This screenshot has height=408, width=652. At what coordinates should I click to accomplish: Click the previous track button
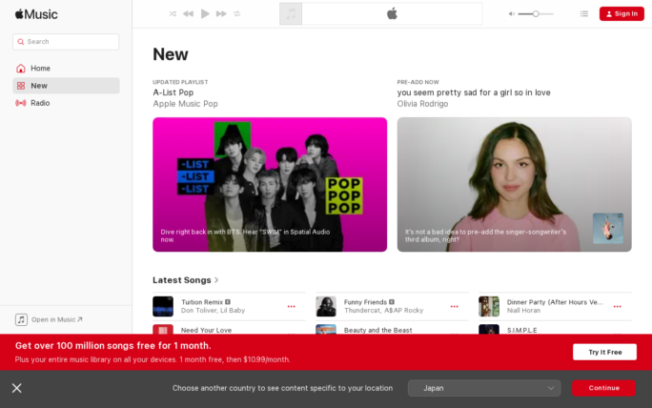(188, 13)
